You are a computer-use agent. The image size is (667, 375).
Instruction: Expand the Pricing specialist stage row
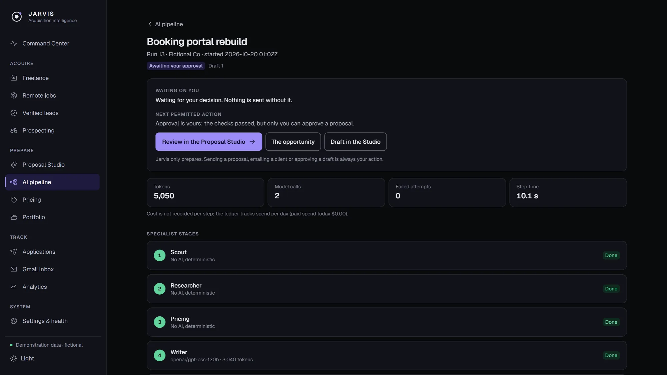click(x=387, y=322)
